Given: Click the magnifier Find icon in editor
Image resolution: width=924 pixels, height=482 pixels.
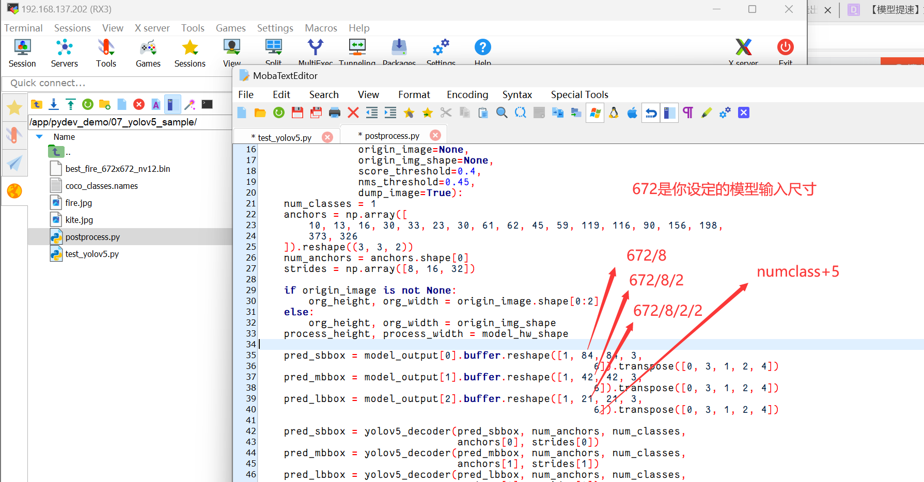Looking at the screenshot, I should [x=502, y=113].
